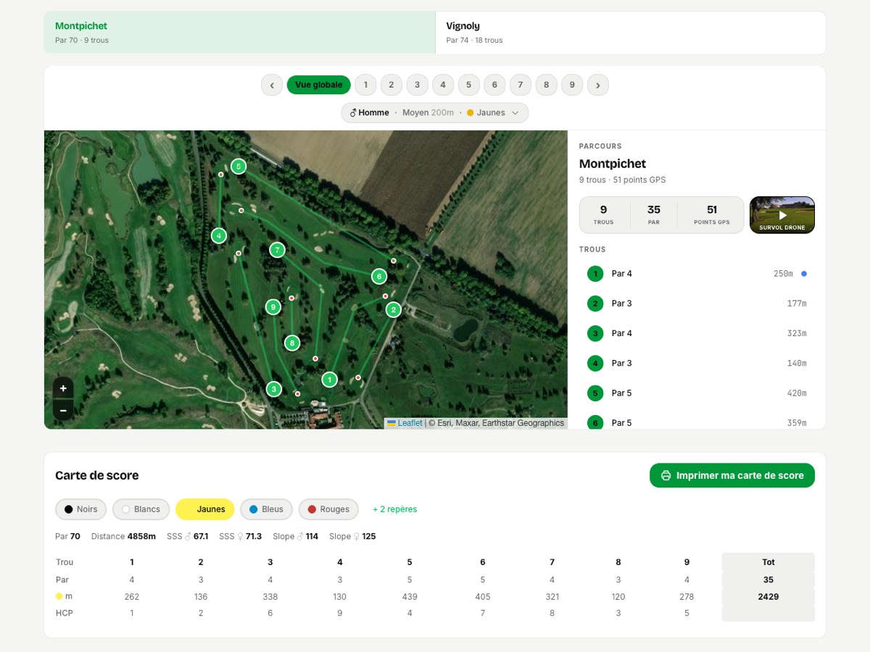Select the Vue globale view
The width and height of the screenshot is (870, 652).
point(319,85)
